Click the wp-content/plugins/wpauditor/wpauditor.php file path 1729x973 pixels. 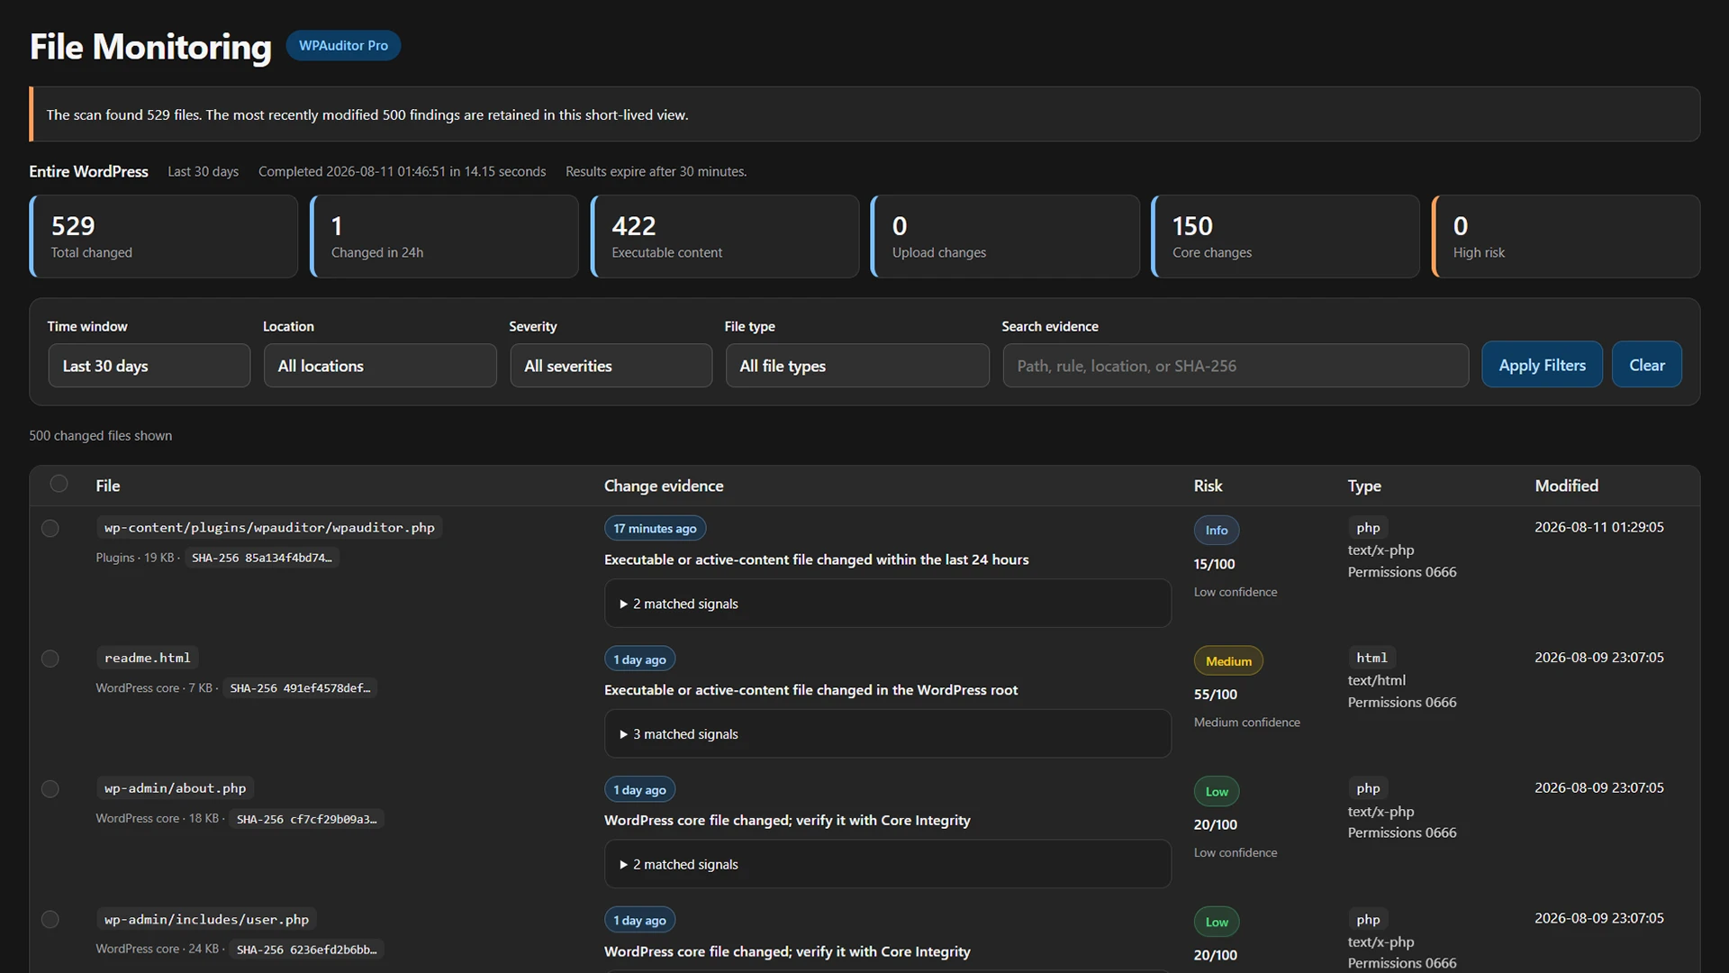click(269, 528)
